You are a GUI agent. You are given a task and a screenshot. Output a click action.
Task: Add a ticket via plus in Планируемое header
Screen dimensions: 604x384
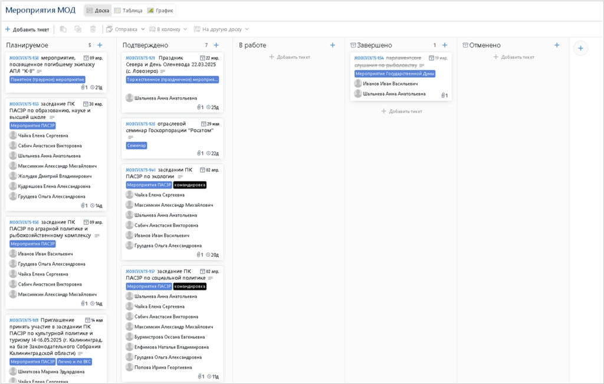click(x=100, y=45)
